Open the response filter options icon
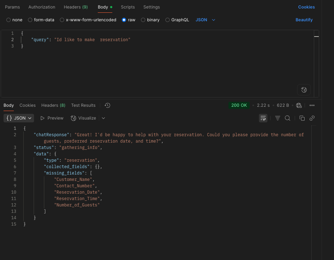The width and height of the screenshot is (334, 260). tap(277, 118)
